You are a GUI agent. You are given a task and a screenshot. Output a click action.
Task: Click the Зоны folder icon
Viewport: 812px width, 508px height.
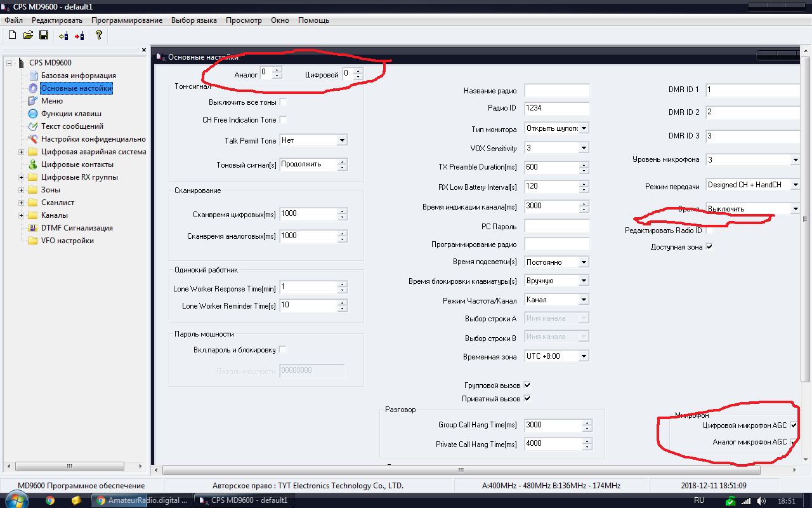pos(34,190)
